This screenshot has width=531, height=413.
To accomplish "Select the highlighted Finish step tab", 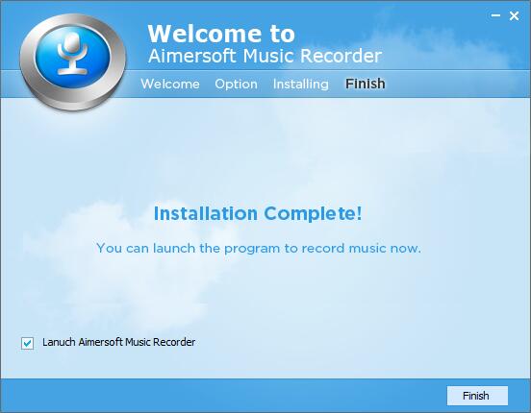I will (366, 84).
